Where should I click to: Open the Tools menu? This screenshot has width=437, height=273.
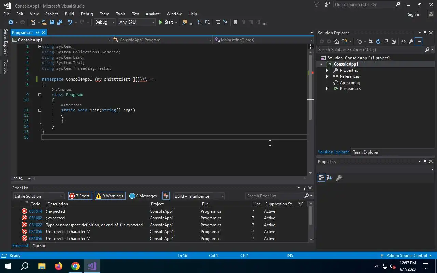(121, 14)
